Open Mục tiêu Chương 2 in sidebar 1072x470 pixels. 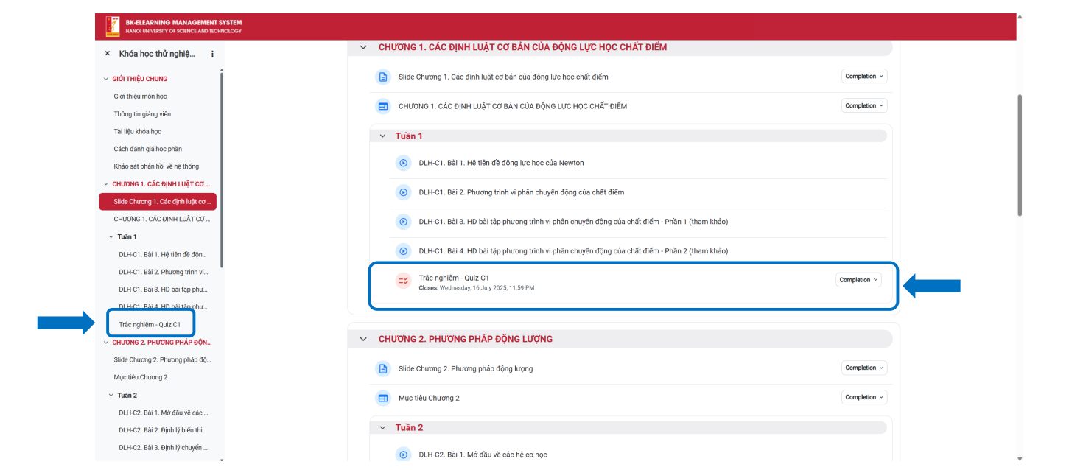coord(140,378)
